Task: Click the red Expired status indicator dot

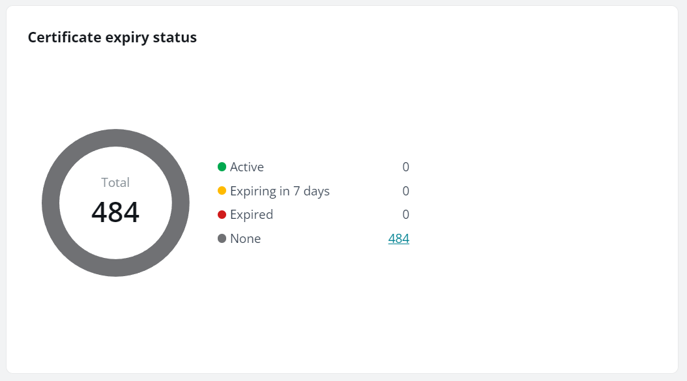Action: (x=222, y=214)
